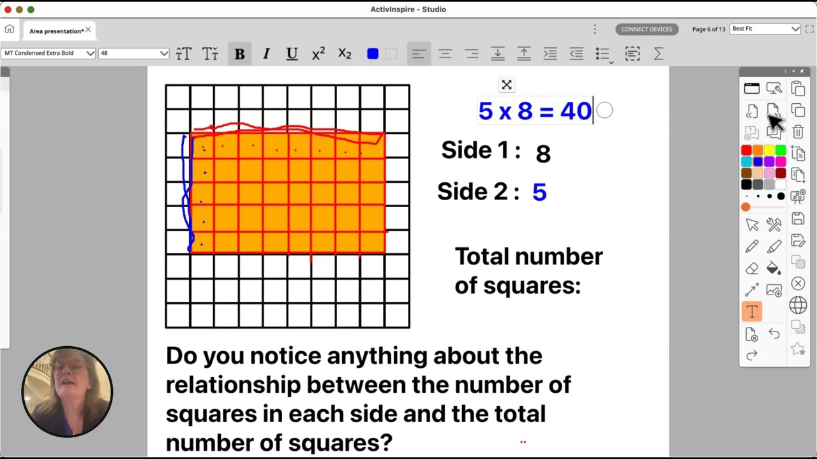Click the Connect Devices button

tap(647, 29)
